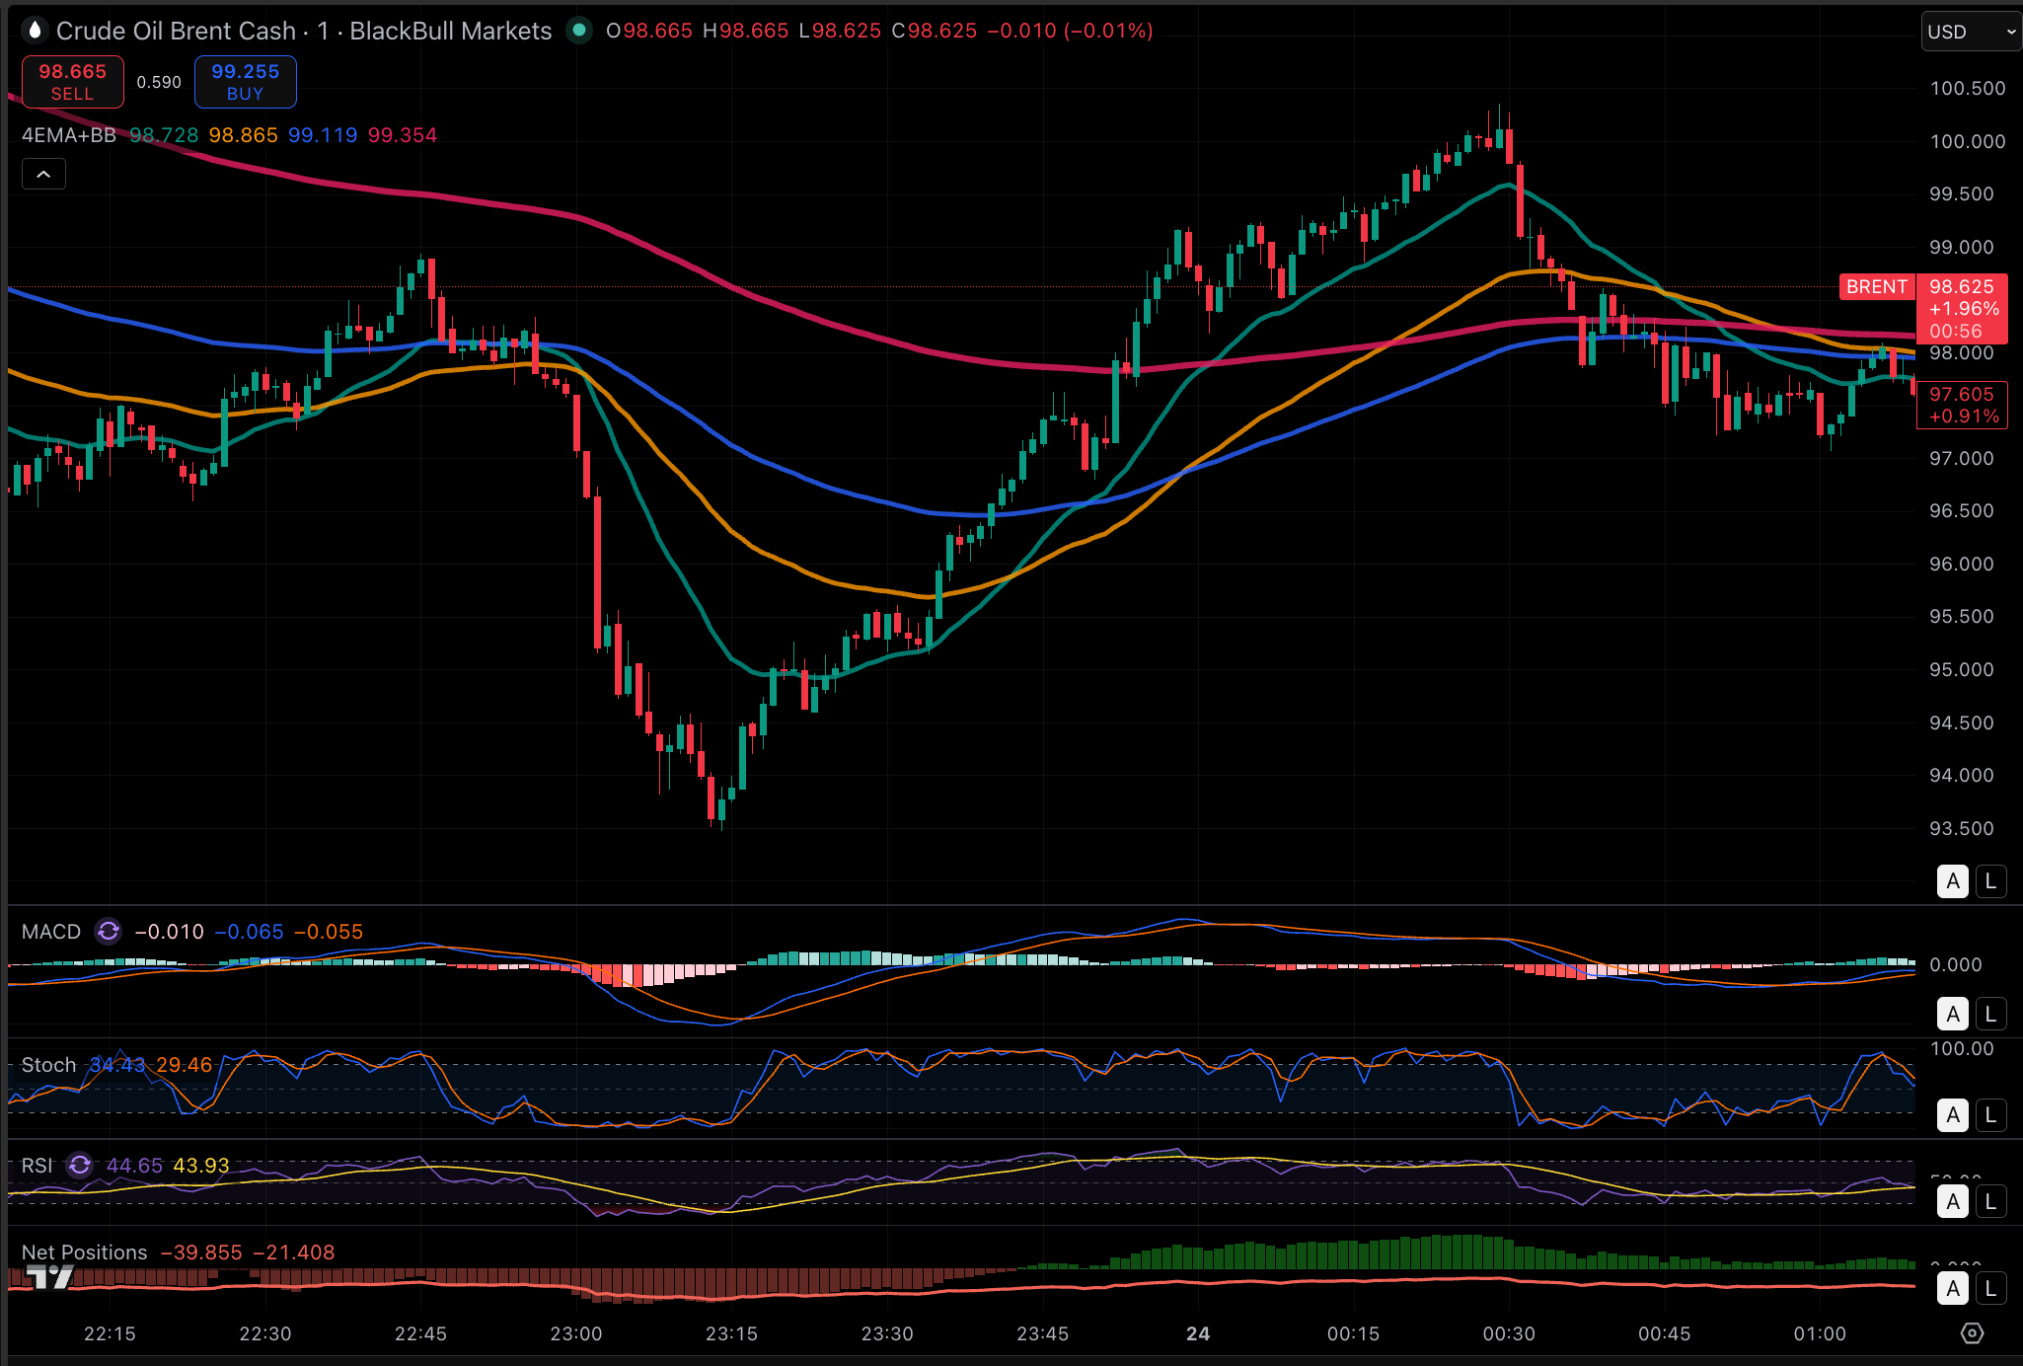Open symbol search via Crude Oil Brent Cash title
The width and height of the screenshot is (2023, 1366).
tap(176, 31)
